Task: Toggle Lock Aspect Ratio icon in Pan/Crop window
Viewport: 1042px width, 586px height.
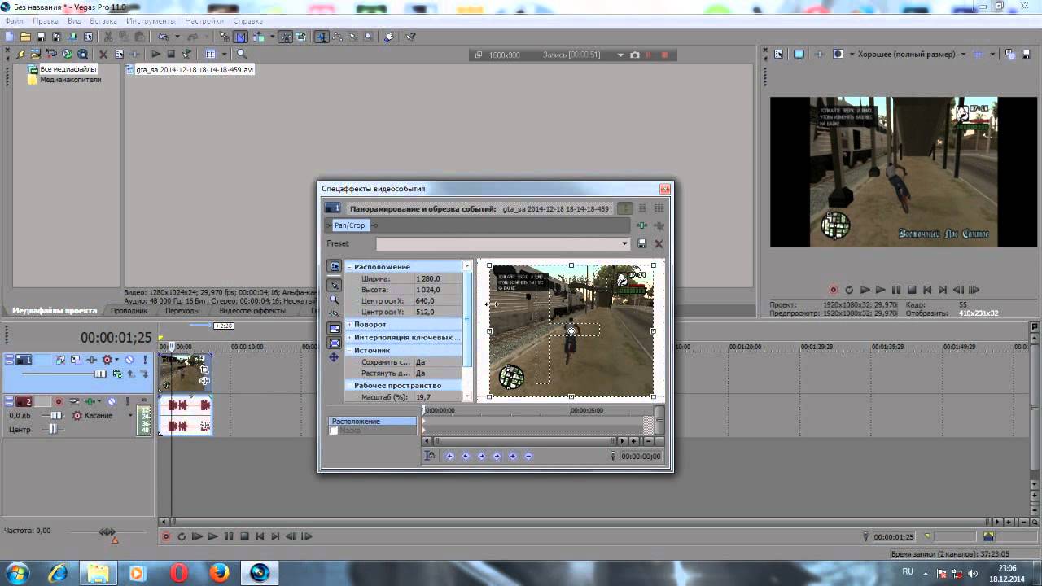Action: [x=335, y=328]
